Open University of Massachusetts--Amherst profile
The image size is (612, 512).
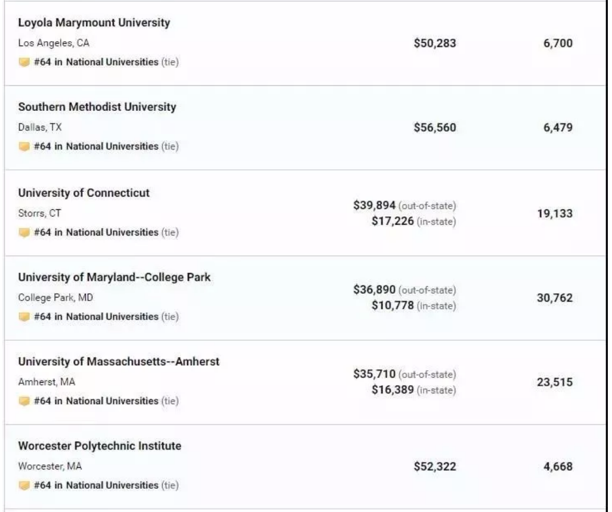119,362
